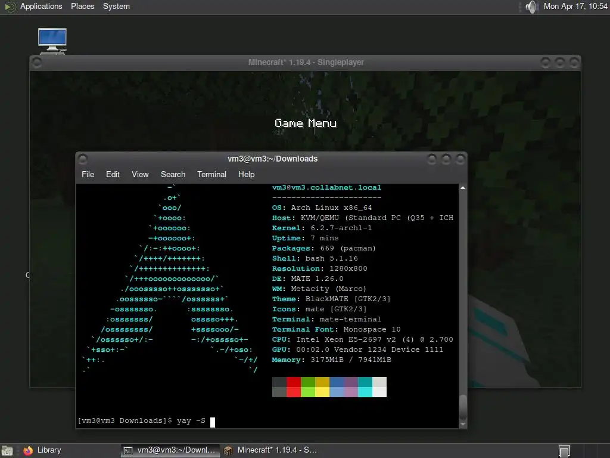Open the terminal File menu
This screenshot has height=458, width=610.
click(88, 175)
